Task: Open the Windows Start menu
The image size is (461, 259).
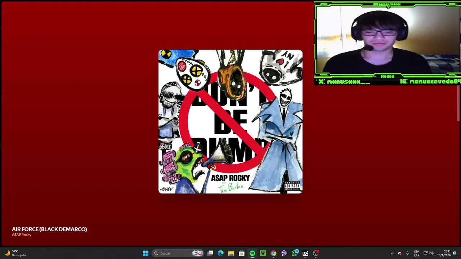Action: [x=146, y=253]
